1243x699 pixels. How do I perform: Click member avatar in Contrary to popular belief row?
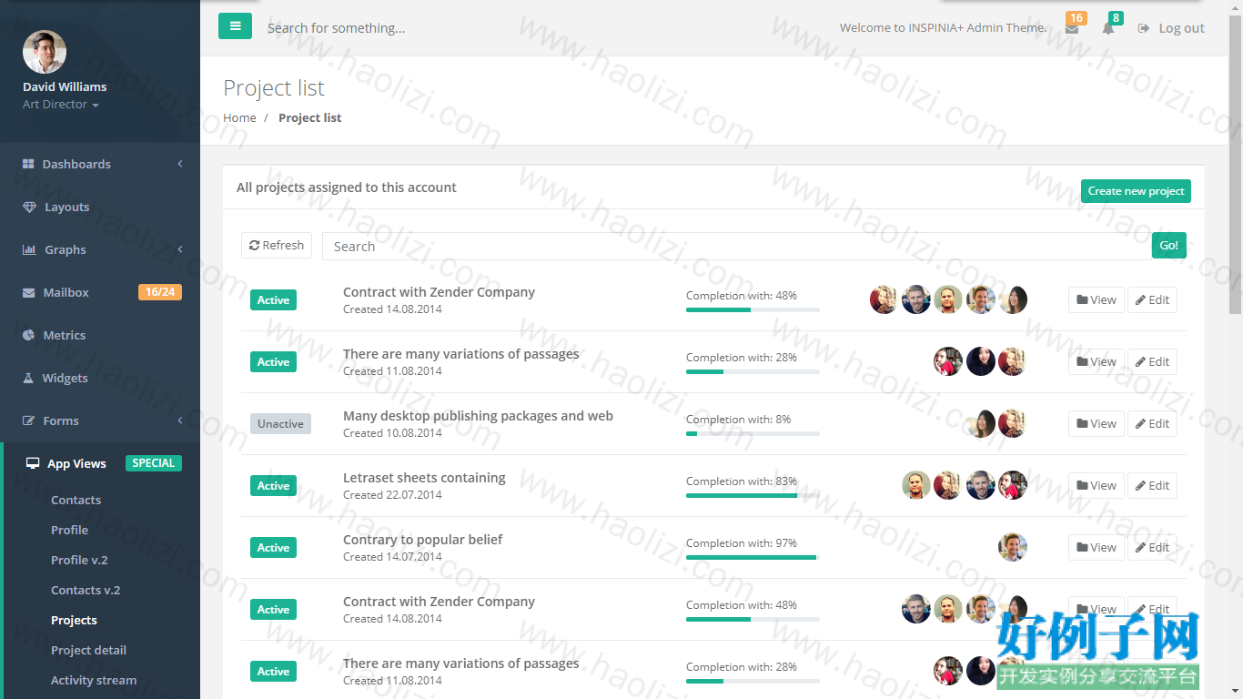[x=1013, y=547]
